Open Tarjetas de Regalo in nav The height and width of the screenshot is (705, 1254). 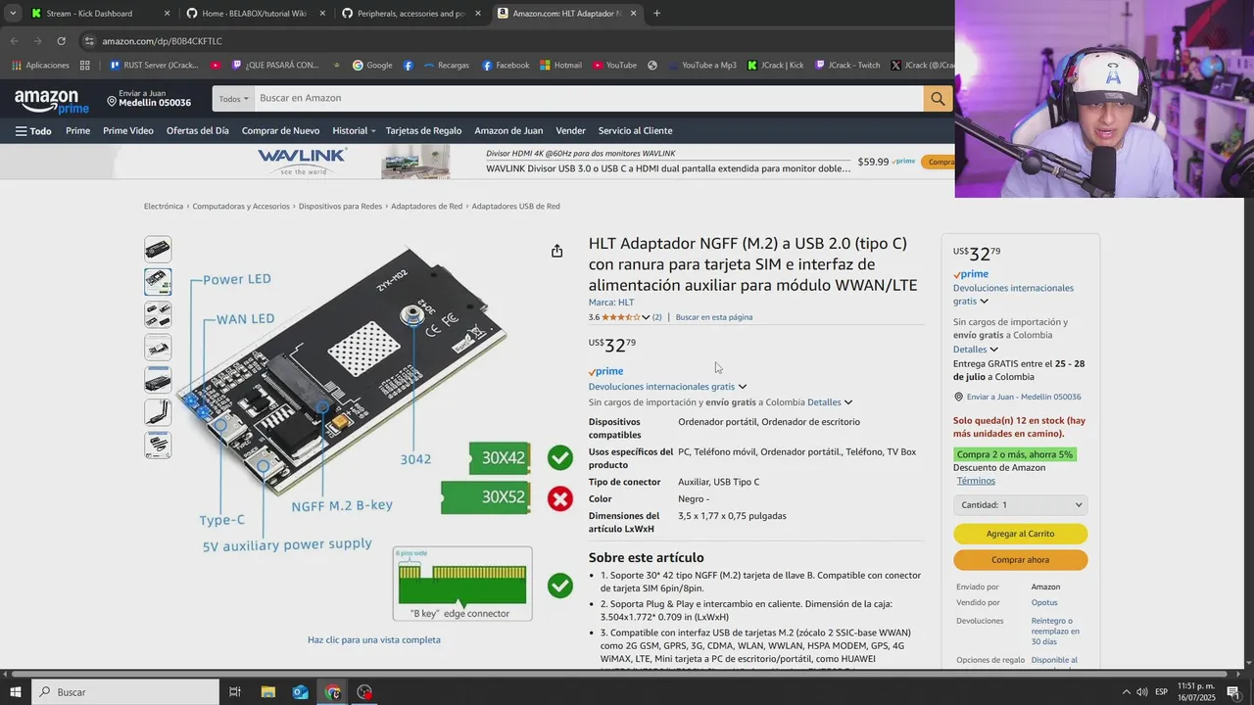click(x=423, y=130)
